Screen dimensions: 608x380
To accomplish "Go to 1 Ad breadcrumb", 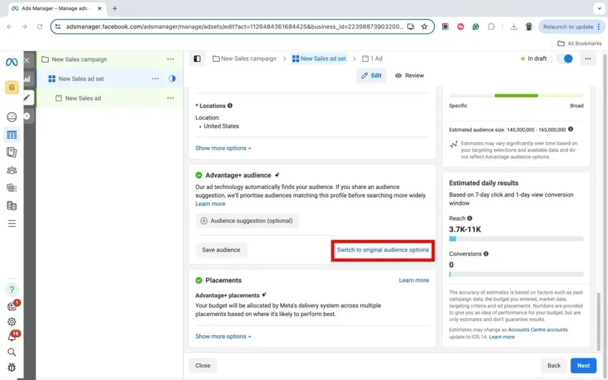I will coord(372,58).
